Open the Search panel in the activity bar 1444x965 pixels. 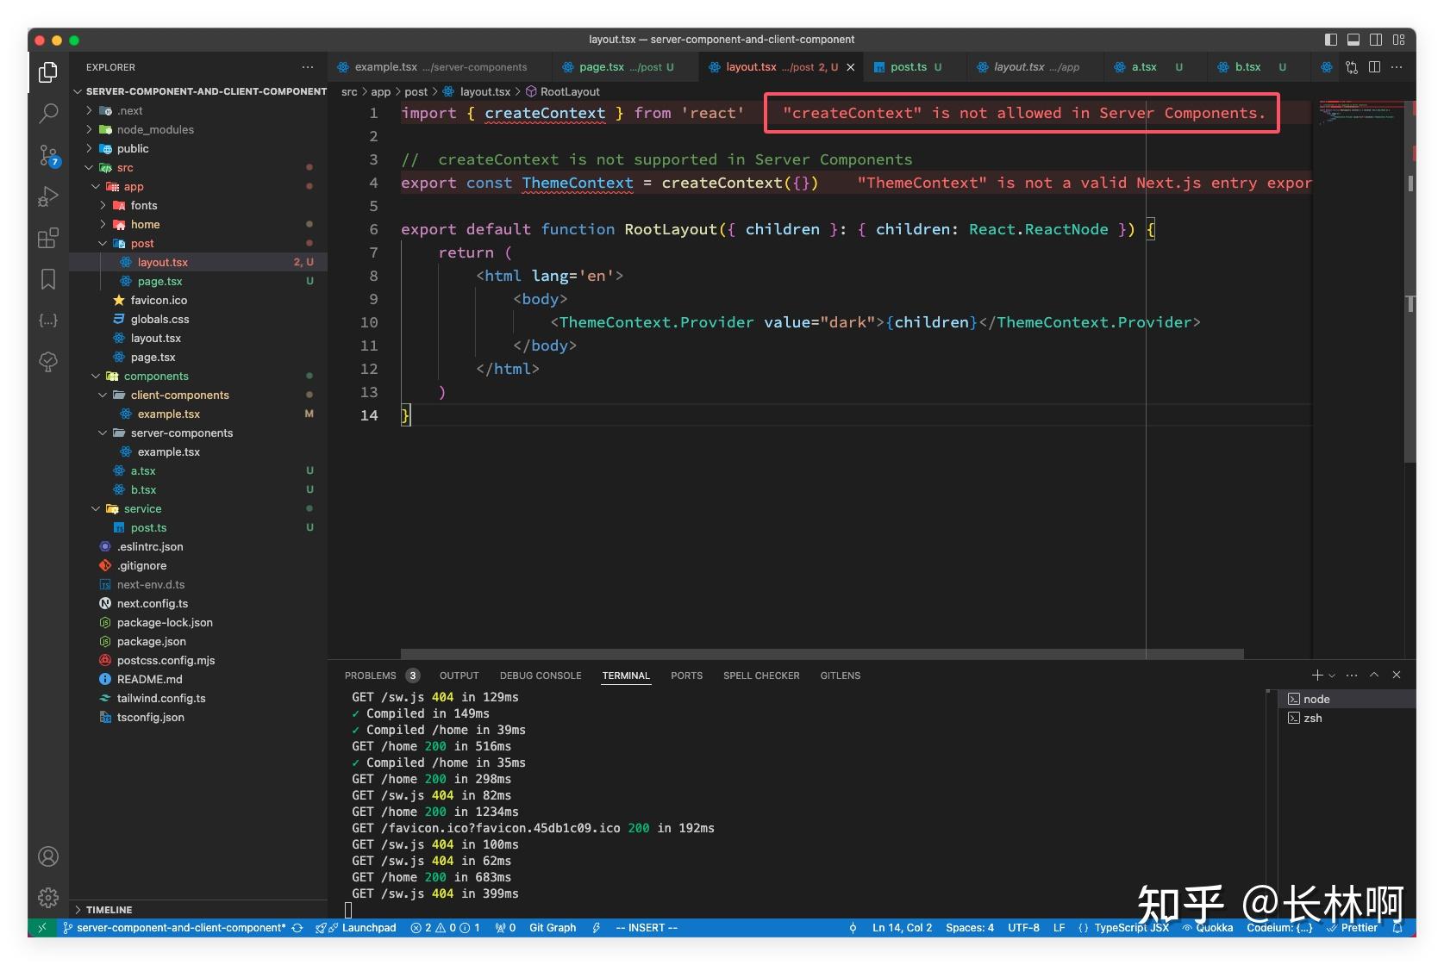[47, 113]
